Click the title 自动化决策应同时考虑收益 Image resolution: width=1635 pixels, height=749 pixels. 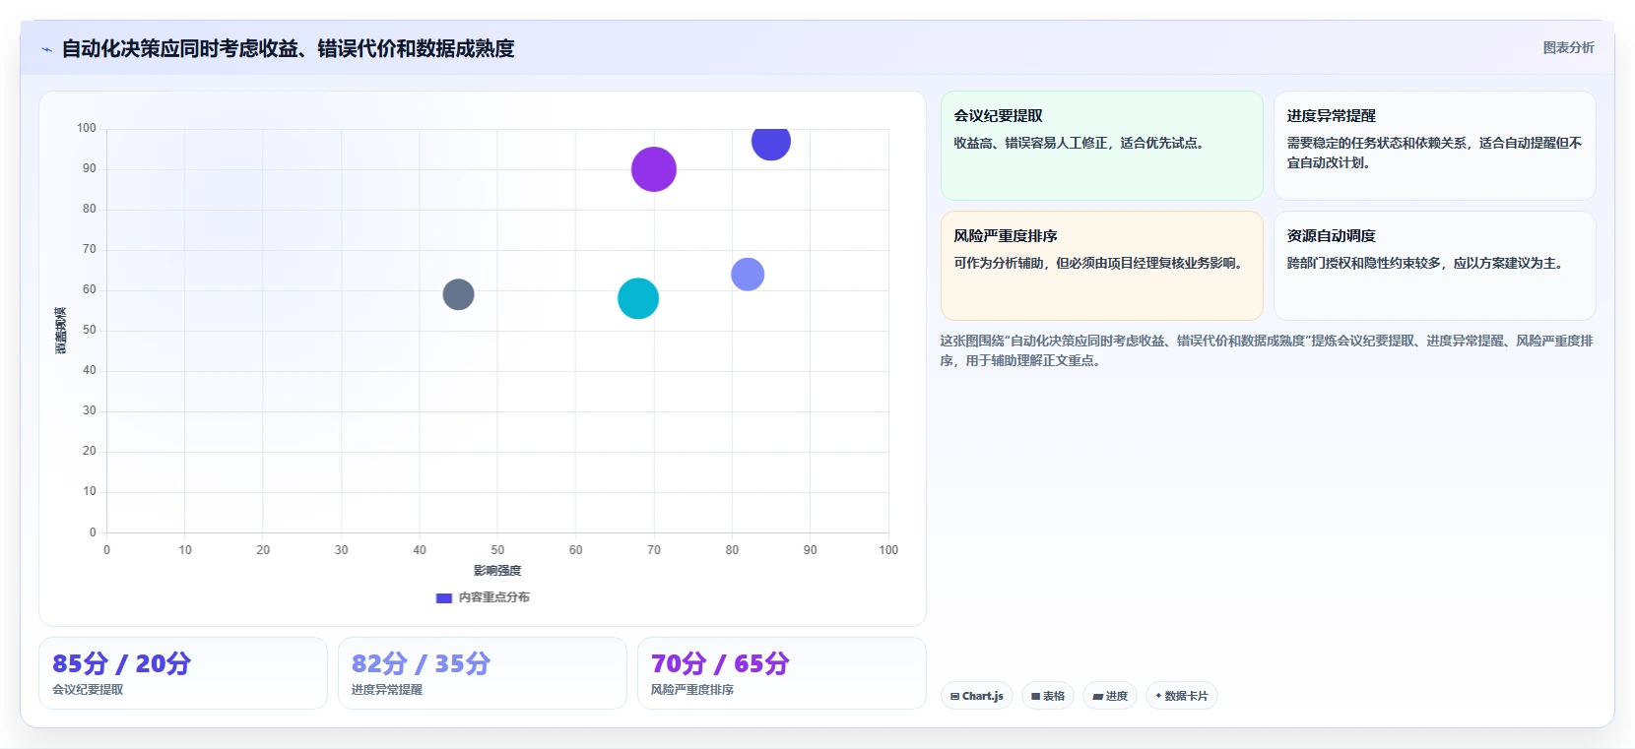(288, 48)
